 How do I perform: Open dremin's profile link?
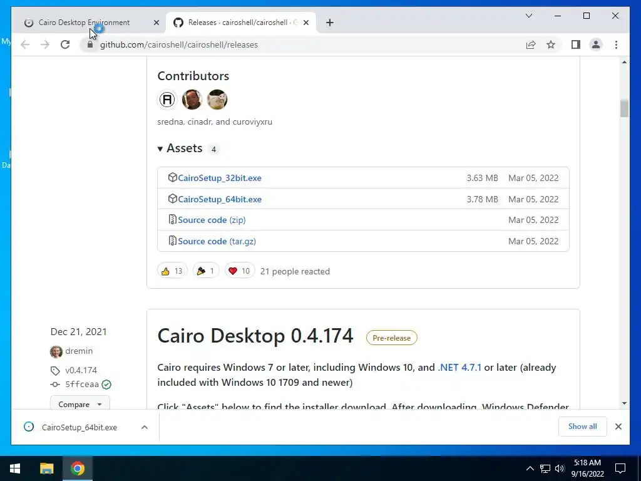[x=79, y=351]
